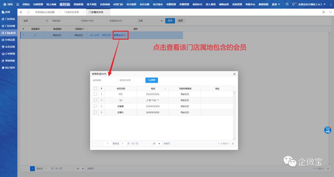Screen dimensions: 334x177
Task: Select the checkbox for row 4 member
Action: [95, 112]
